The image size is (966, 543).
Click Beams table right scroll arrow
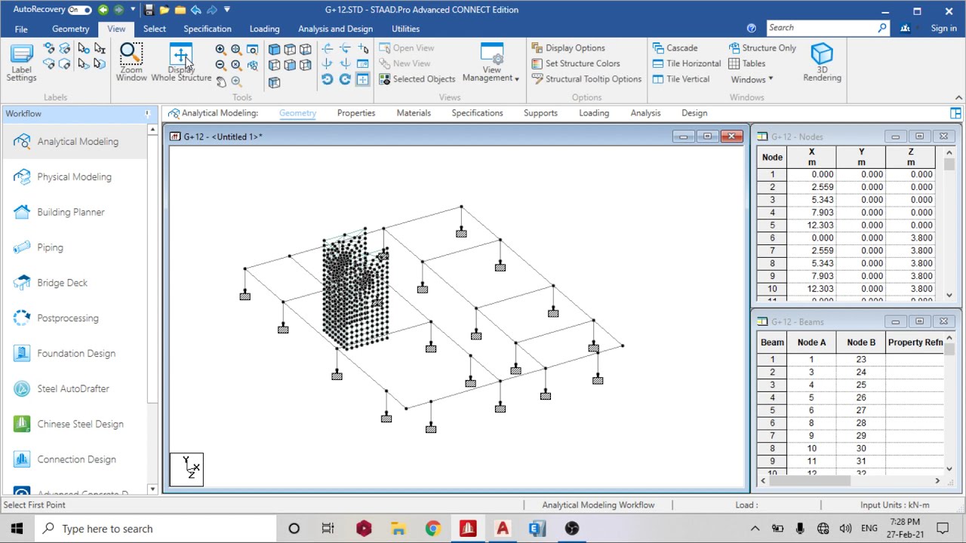[937, 480]
